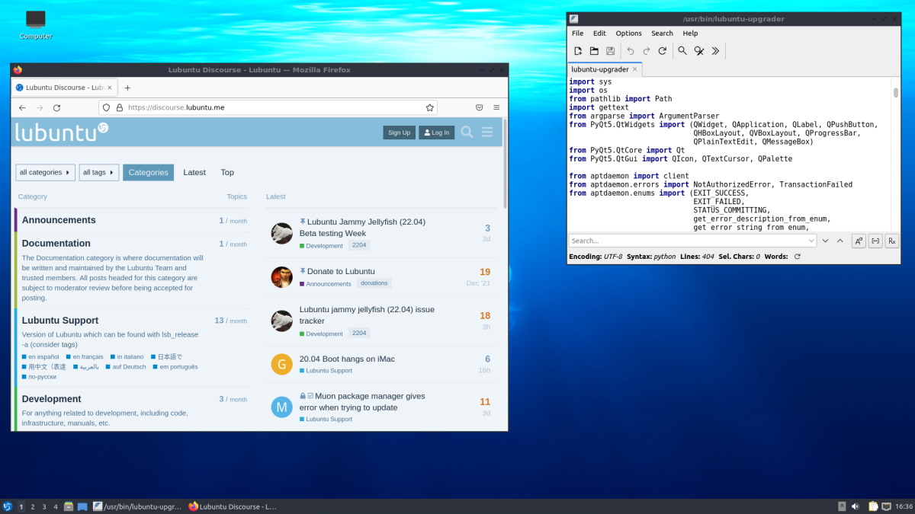Undo the last edit in FeatherPad

(x=631, y=50)
